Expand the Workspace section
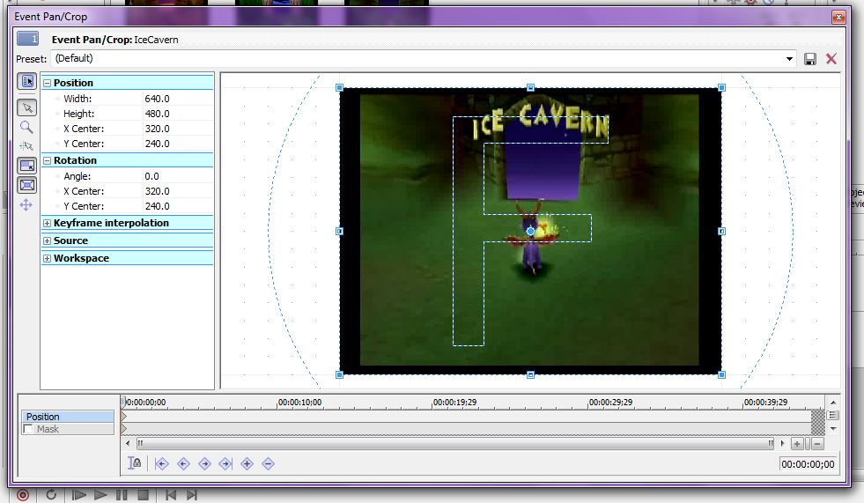 (48, 258)
